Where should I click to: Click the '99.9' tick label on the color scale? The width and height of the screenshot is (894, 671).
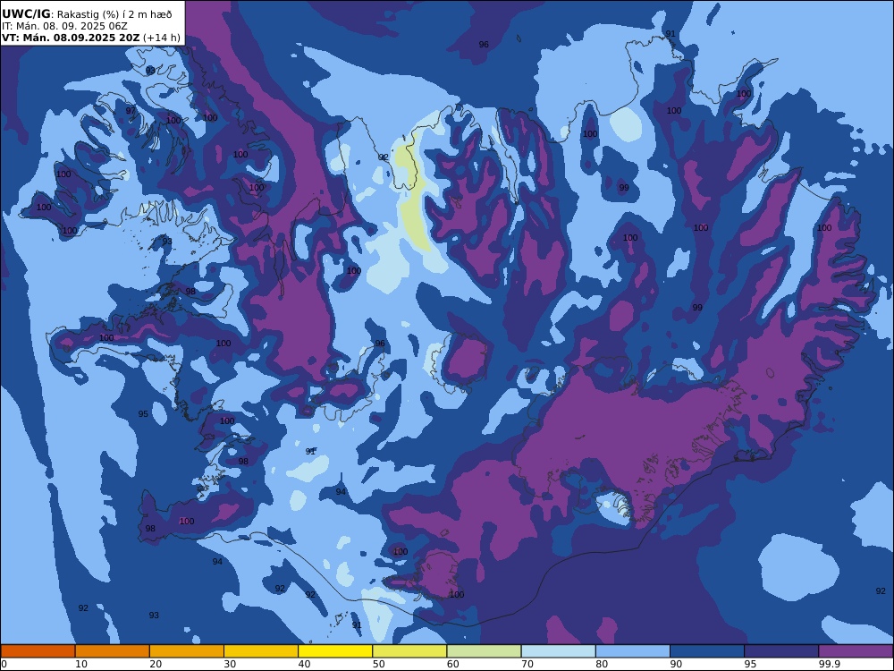tap(829, 664)
